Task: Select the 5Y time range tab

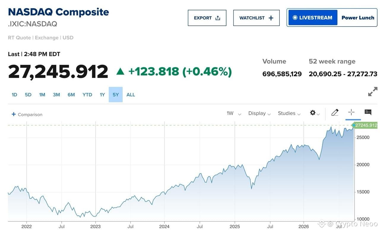Action: coord(115,95)
